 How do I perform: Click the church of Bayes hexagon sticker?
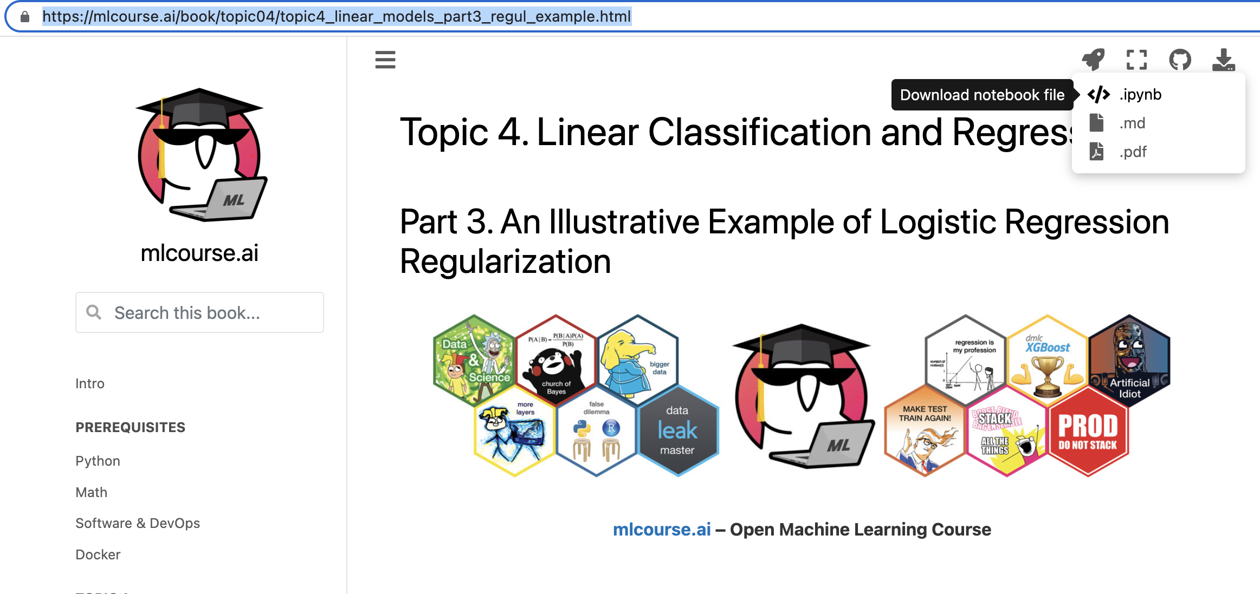[x=556, y=361]
